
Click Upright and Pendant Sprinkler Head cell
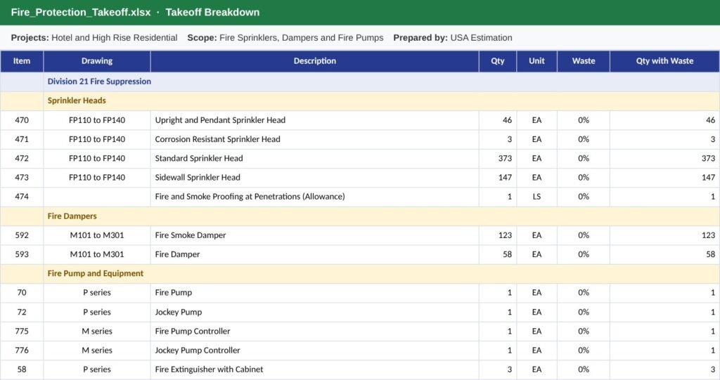314,120
